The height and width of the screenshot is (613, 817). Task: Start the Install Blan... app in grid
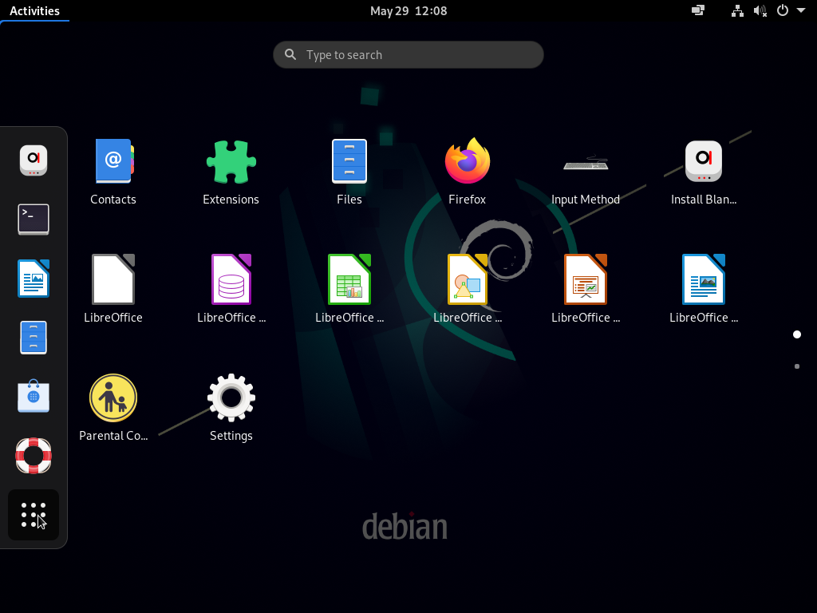click(704, 172)
